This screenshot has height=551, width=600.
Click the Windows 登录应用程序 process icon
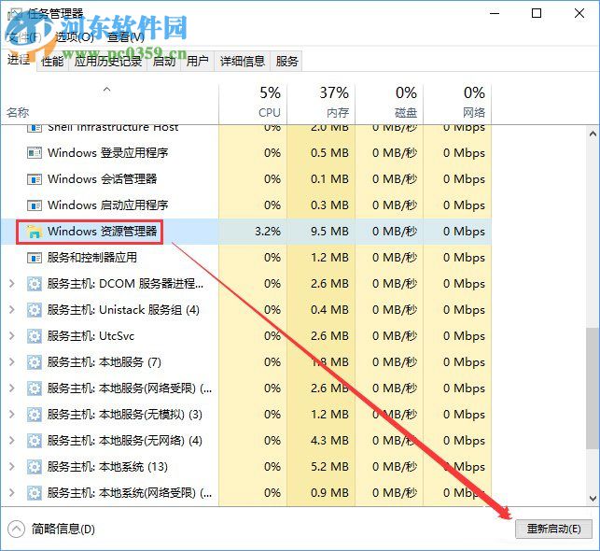click(35, 153)
